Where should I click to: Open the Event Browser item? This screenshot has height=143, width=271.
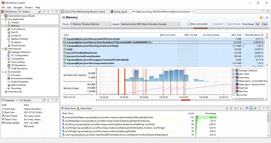(x=15, y=92)
